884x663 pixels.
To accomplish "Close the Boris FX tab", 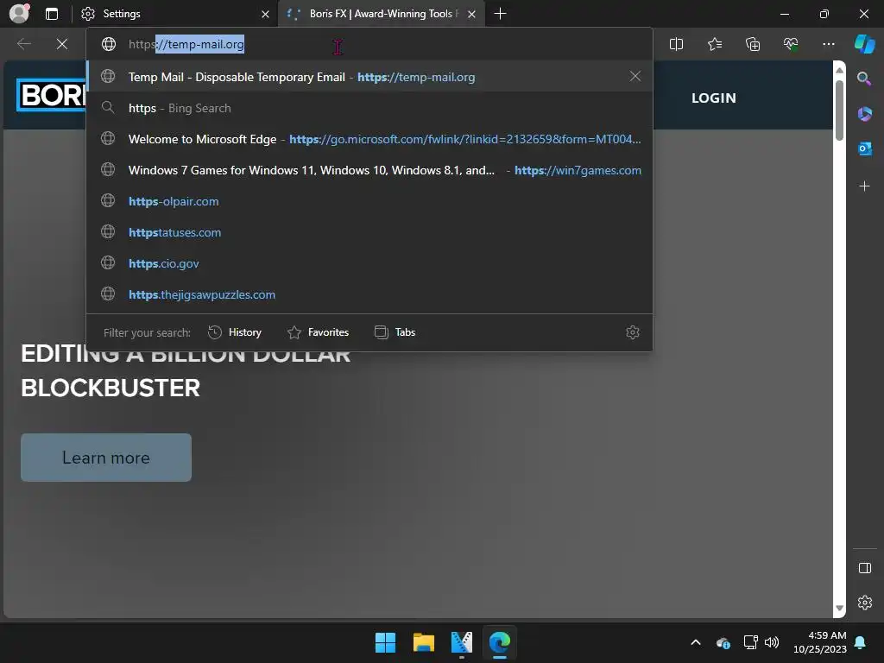I will 472,14.
